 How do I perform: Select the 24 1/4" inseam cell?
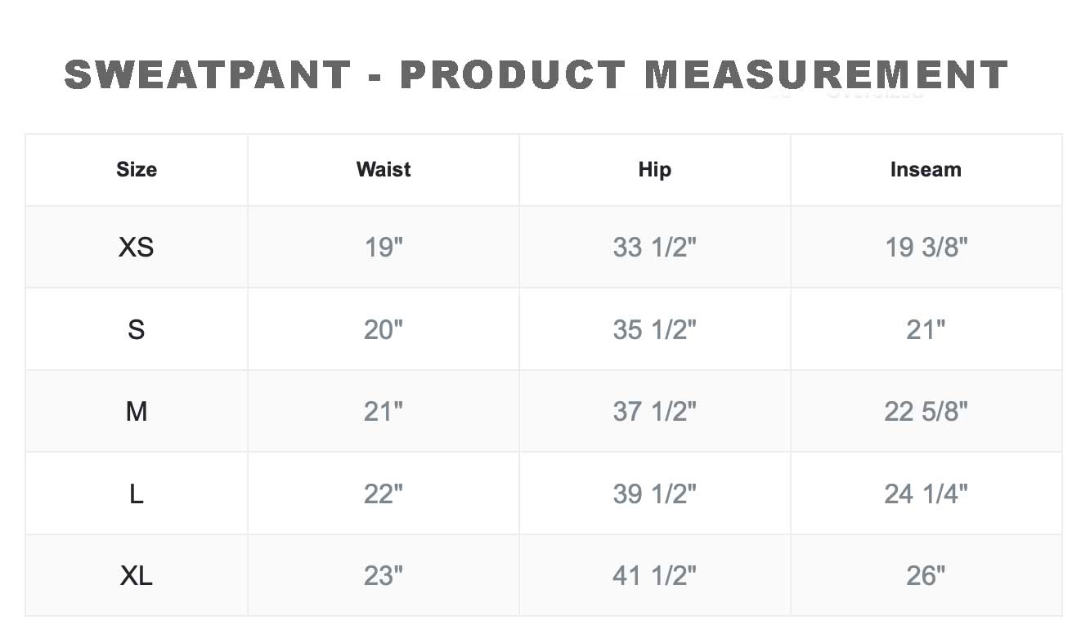coord(926,493)
